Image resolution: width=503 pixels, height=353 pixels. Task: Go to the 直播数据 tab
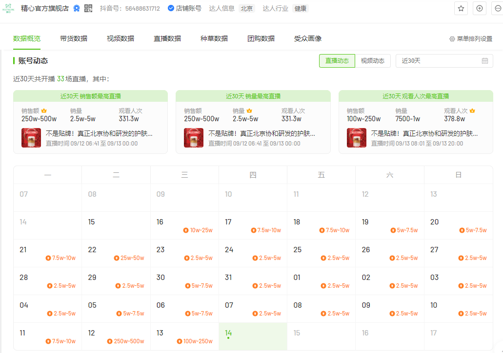click(x=167, y=38)
